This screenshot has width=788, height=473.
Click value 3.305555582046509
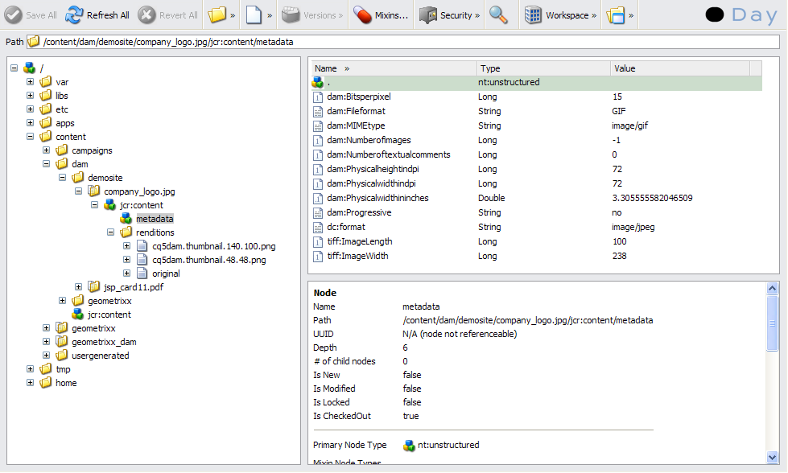[x=652, y=198]
